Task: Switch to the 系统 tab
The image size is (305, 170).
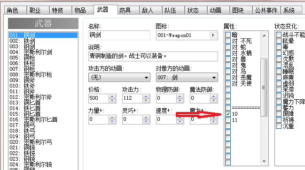Action: point(291,10)
